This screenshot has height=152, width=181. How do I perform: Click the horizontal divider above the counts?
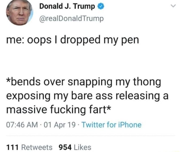pos(90,136)
